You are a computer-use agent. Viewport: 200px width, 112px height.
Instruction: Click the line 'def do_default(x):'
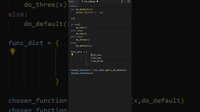tap(82, 9)
